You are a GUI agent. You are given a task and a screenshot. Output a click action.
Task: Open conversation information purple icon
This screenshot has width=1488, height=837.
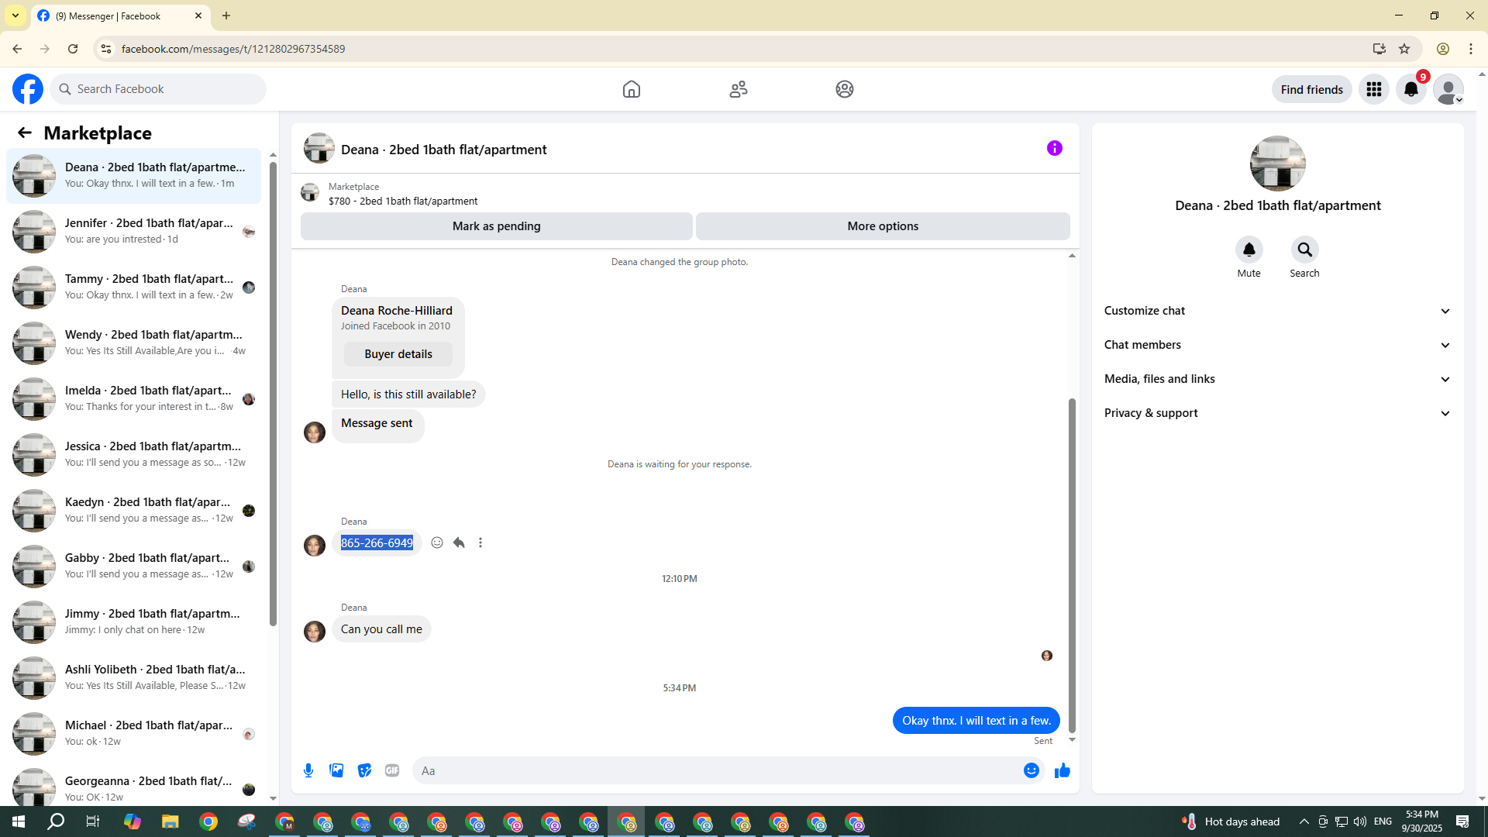coord(1055,148)
